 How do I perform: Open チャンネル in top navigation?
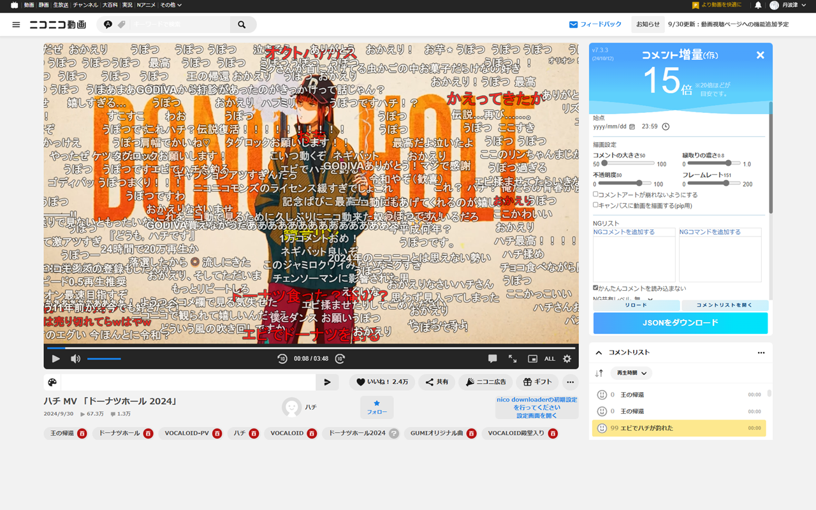[x=85, y=5]
